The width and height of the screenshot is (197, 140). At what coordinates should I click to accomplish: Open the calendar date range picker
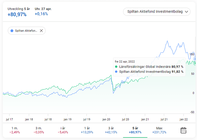(183, 130)
